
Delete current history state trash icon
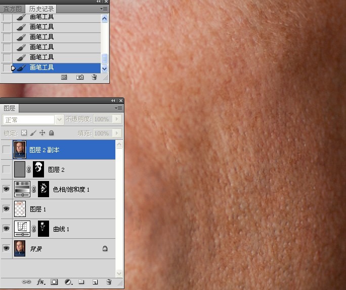(x=94, y=77)
